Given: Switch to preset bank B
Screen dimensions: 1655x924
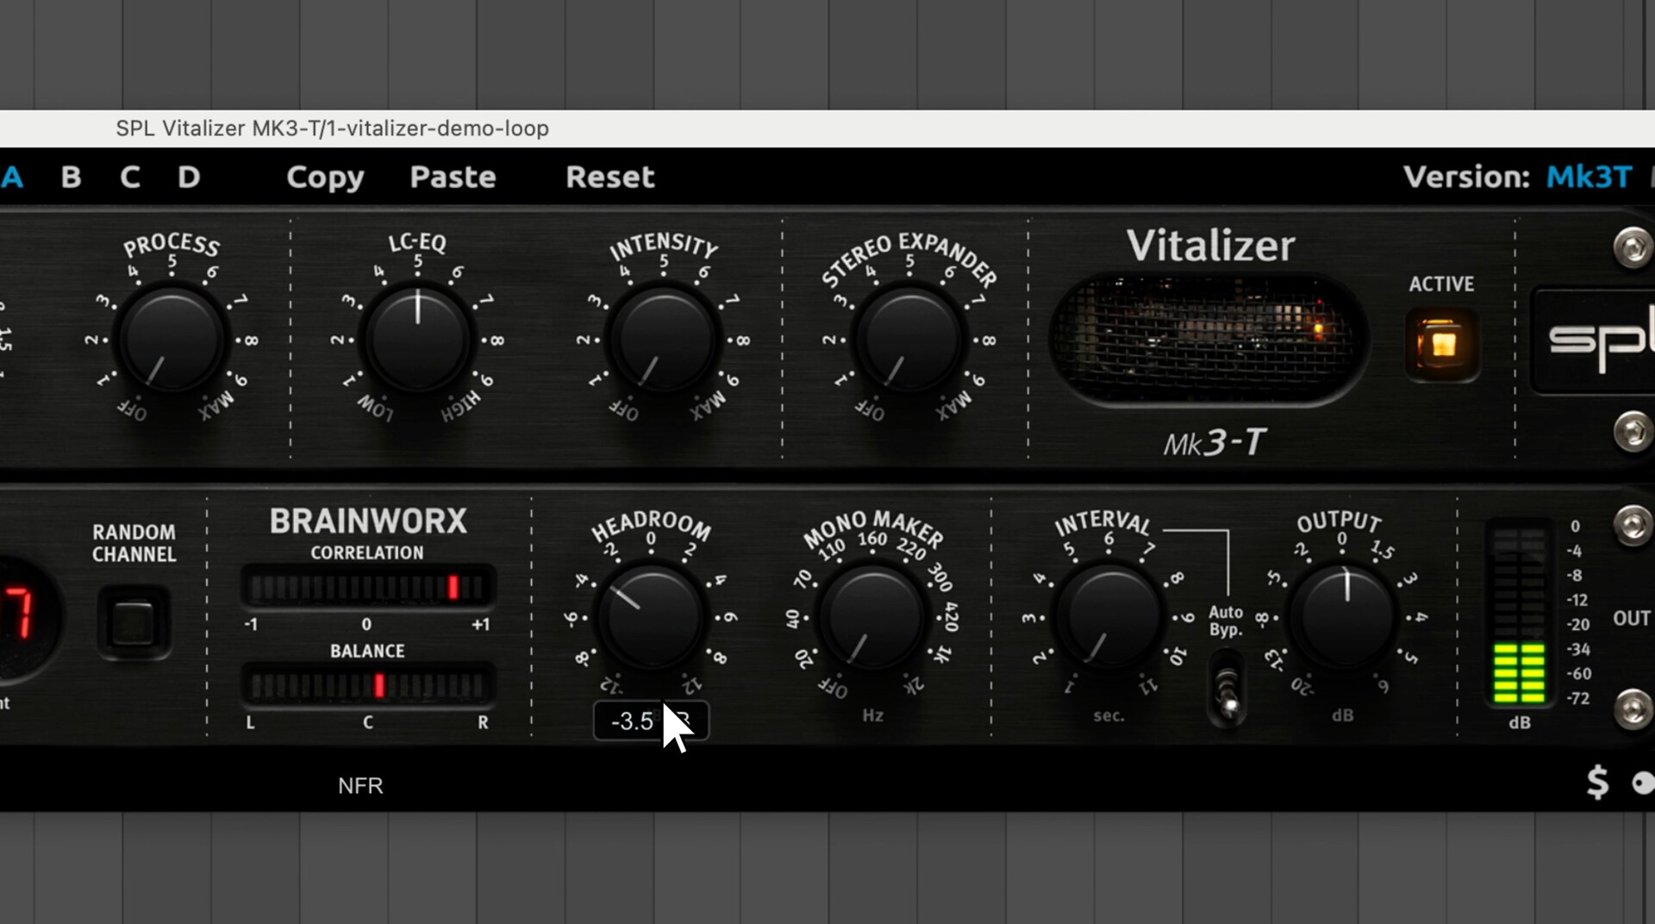Looking at the screenshot, I should pyautogui.click(x=71, y=177).
